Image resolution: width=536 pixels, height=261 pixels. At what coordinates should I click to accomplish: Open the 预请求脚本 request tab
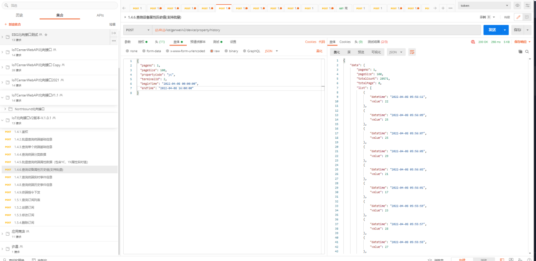click(198, 42)
